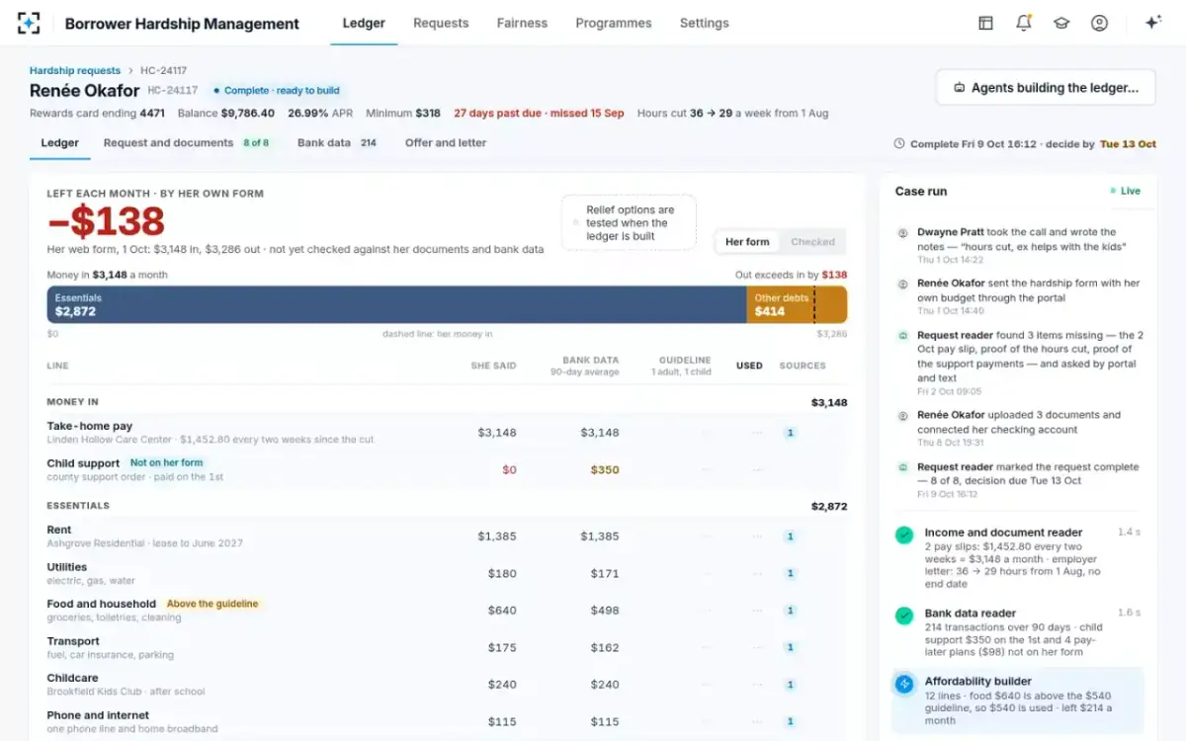Click the Take-home pay row label

[x=89, y=426]
